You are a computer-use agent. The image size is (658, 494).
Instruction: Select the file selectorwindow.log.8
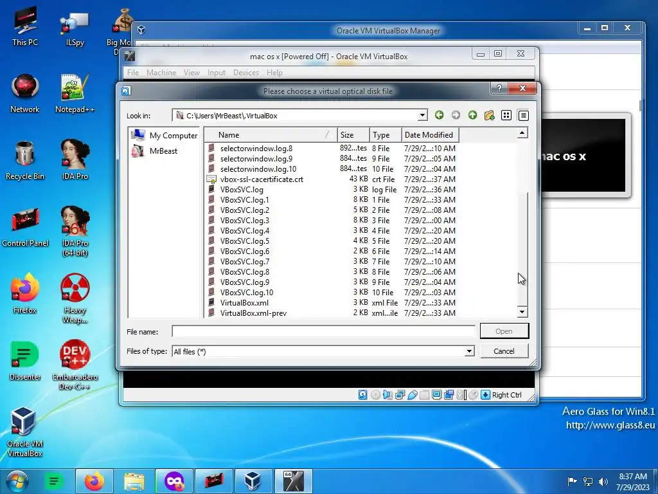(x=256, y=149)
